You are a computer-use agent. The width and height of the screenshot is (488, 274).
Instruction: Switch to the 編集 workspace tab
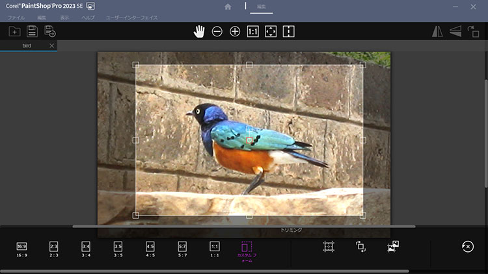pyautogui.click(x=261, y=6)
